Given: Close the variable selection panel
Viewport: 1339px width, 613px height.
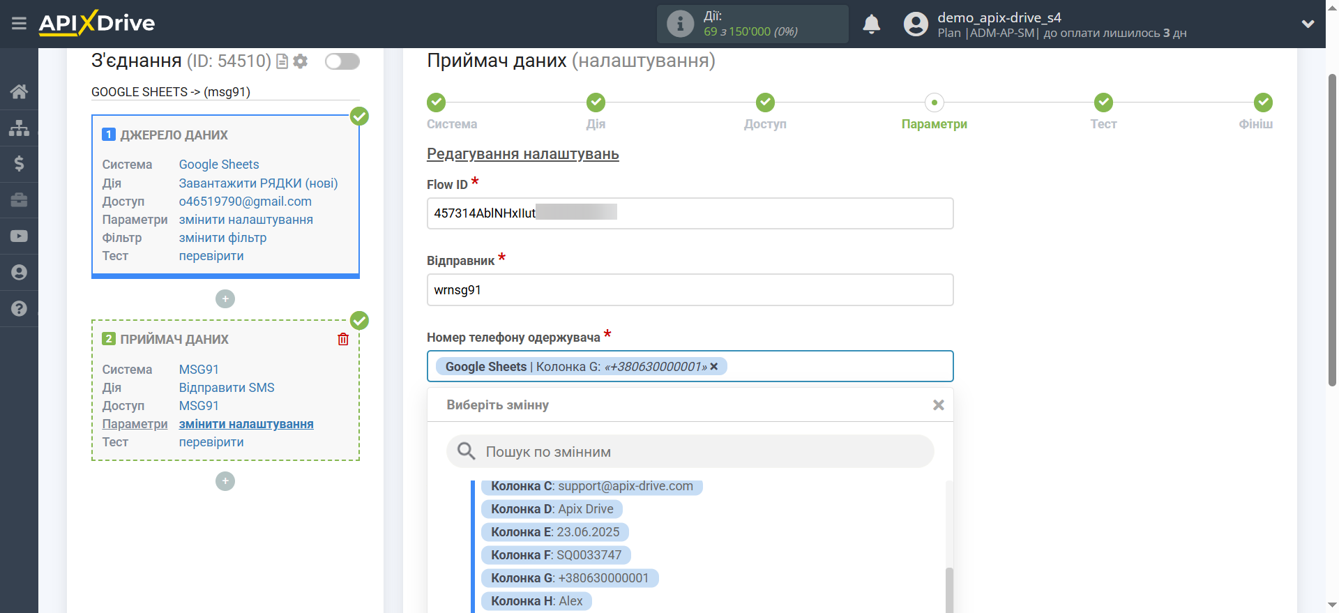Looking at the screenshot, I should (x=939, y=405).
